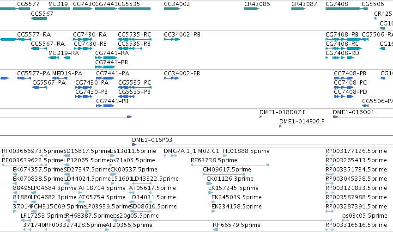Select EST RP003316516.5prime
Screen dimensions: 393x232
click(330, 230)
